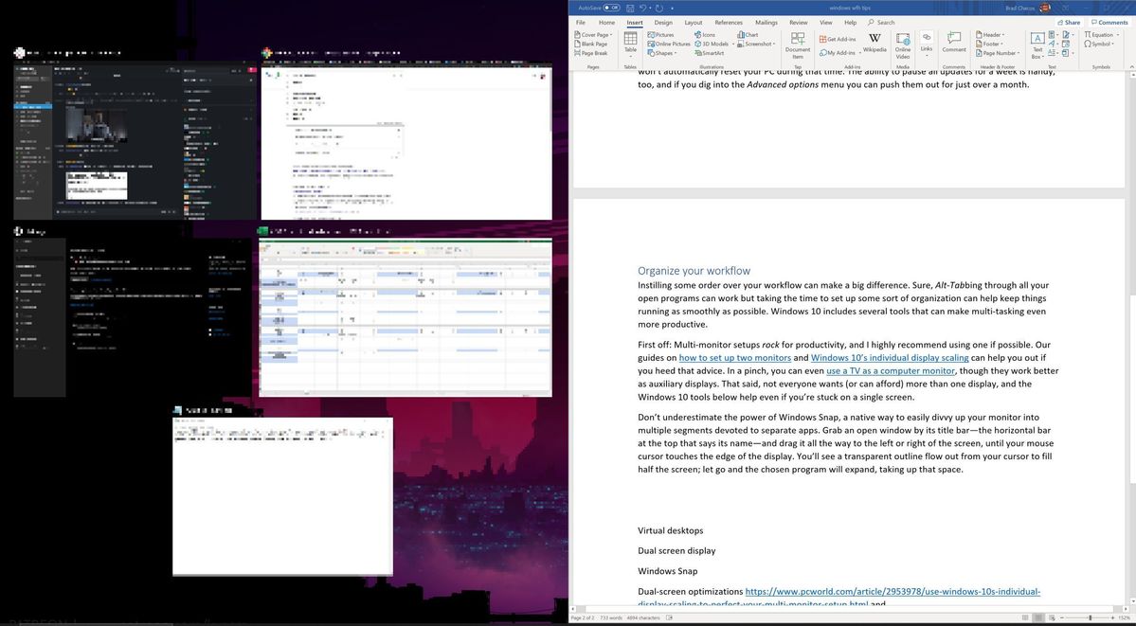This screenshot has width=1136, height=626.
Task: Open the Comments pane button
Action: coord(1109,23)
